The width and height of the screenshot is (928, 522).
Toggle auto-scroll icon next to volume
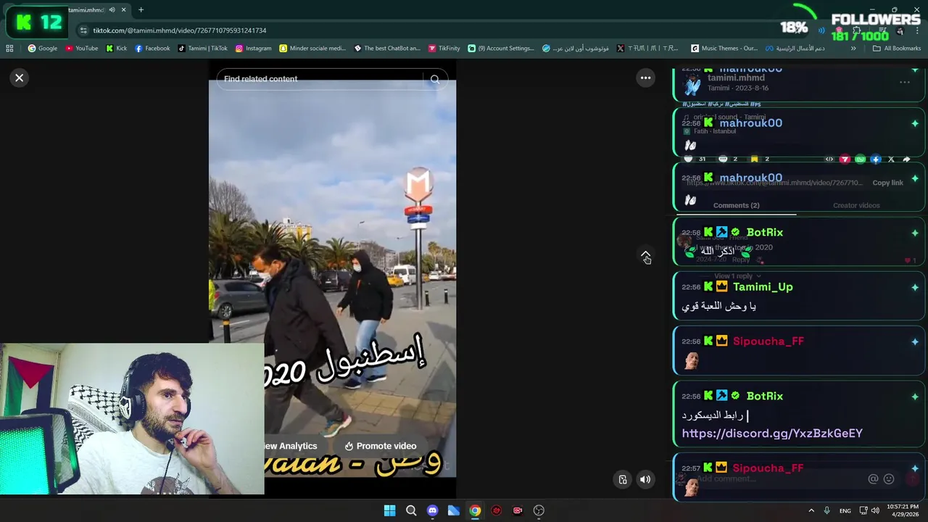click(622, 479)
